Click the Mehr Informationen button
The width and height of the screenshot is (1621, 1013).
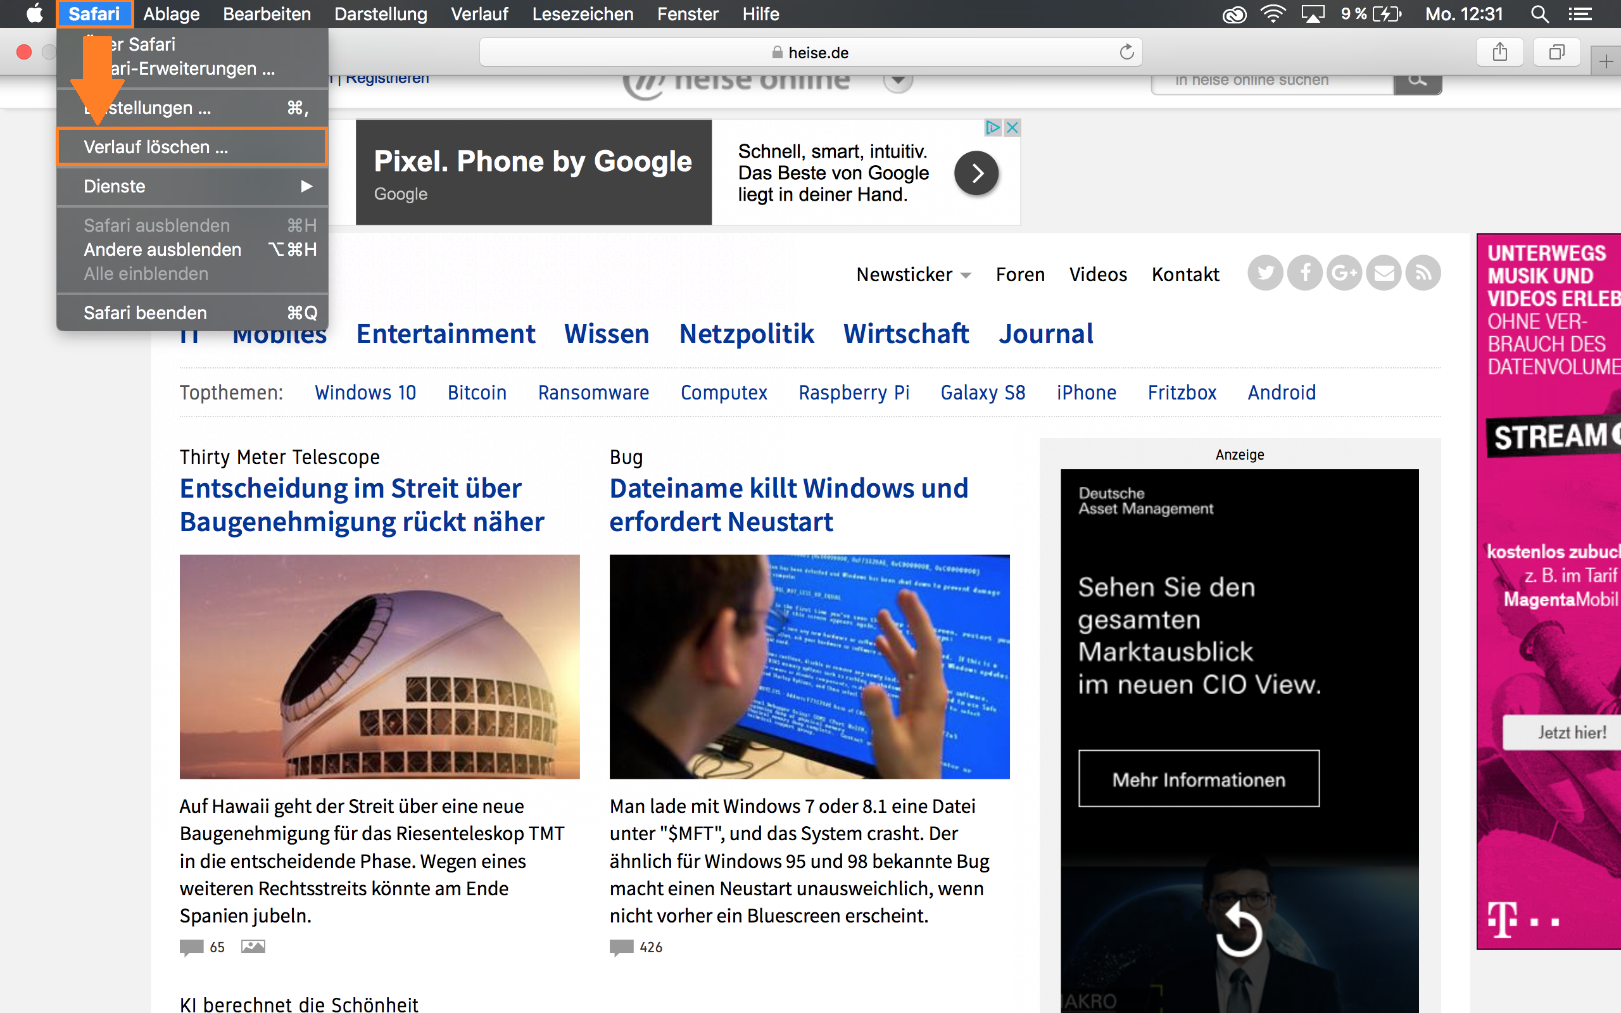(x=1198, y=779)
